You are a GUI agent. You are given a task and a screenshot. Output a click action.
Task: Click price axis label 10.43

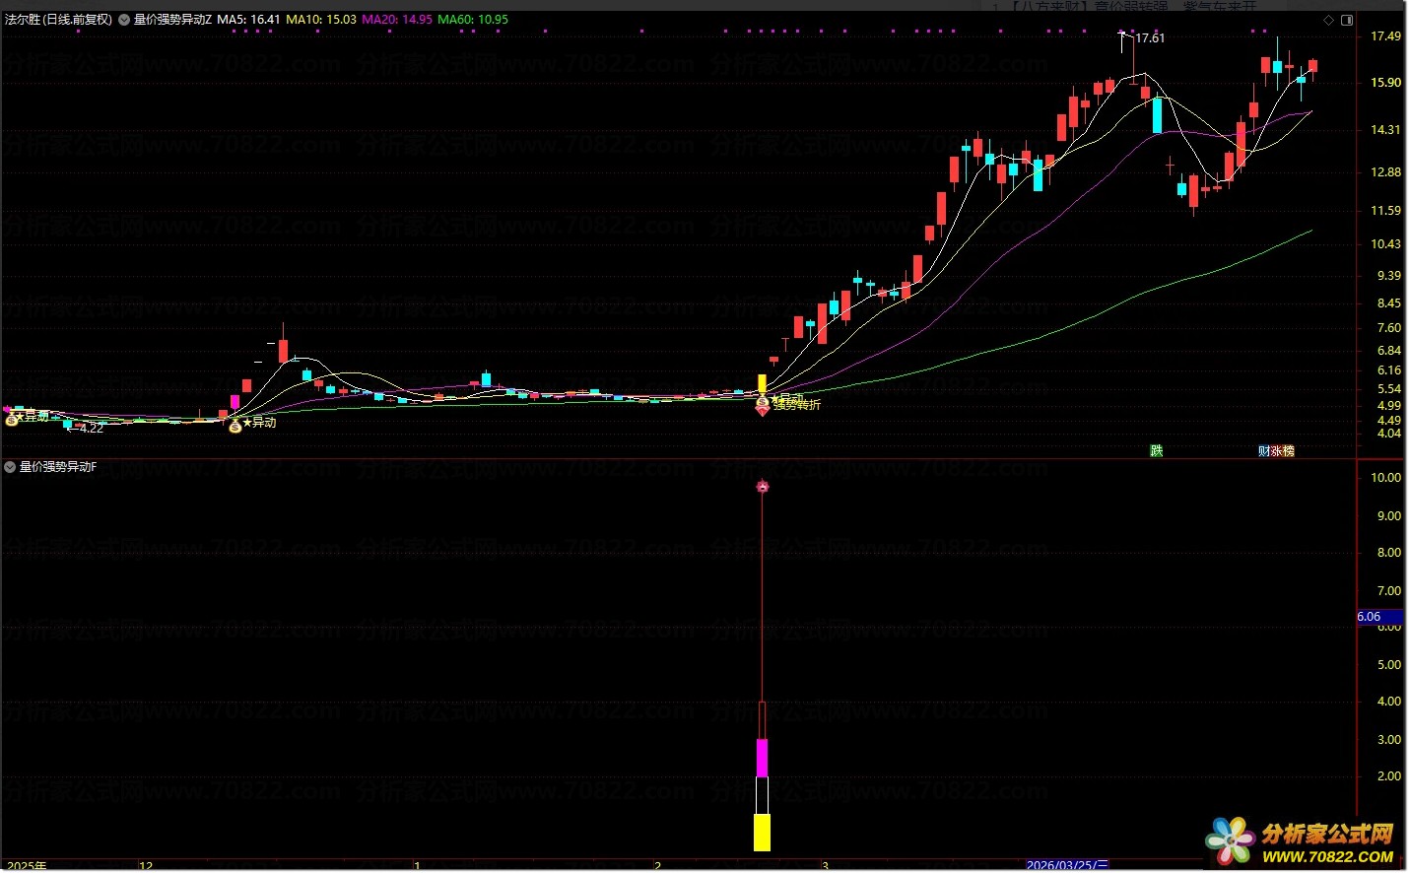1385,244
